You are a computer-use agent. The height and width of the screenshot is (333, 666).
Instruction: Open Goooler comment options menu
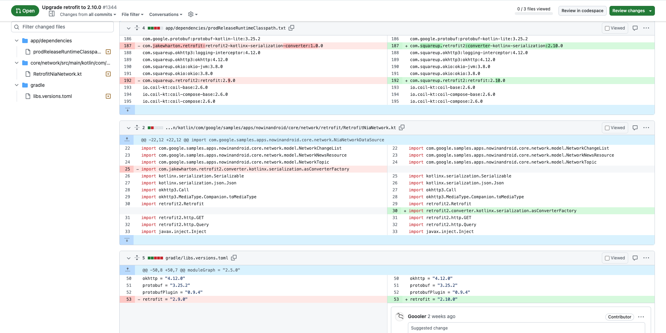coord(641,317)
